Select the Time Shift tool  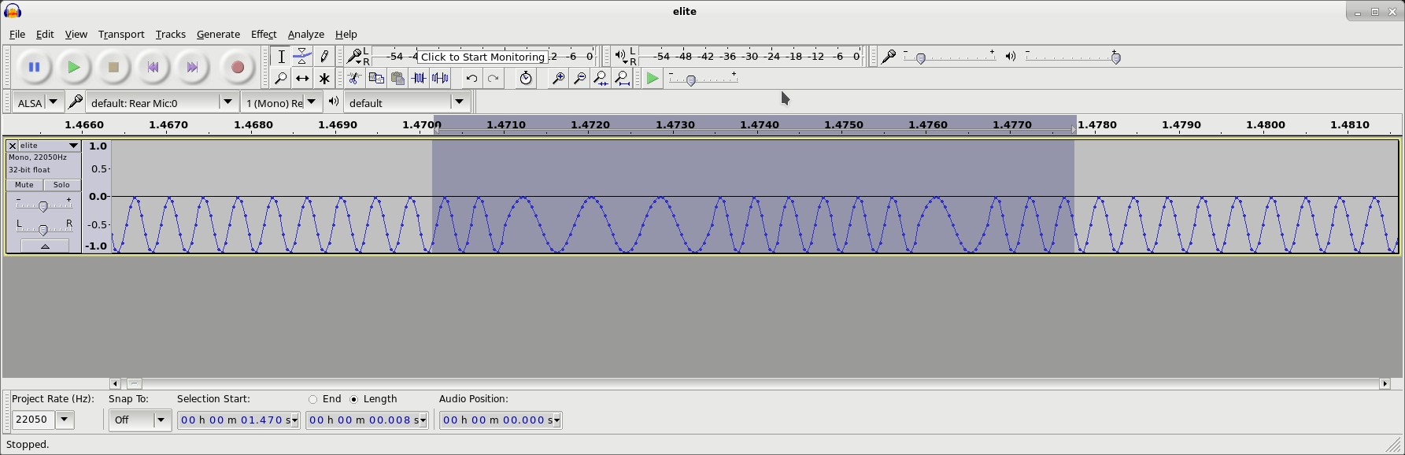[302, 78]
